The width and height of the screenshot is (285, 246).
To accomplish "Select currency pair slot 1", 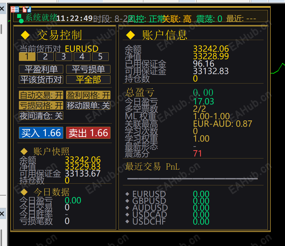I will (x=27, y=57).
